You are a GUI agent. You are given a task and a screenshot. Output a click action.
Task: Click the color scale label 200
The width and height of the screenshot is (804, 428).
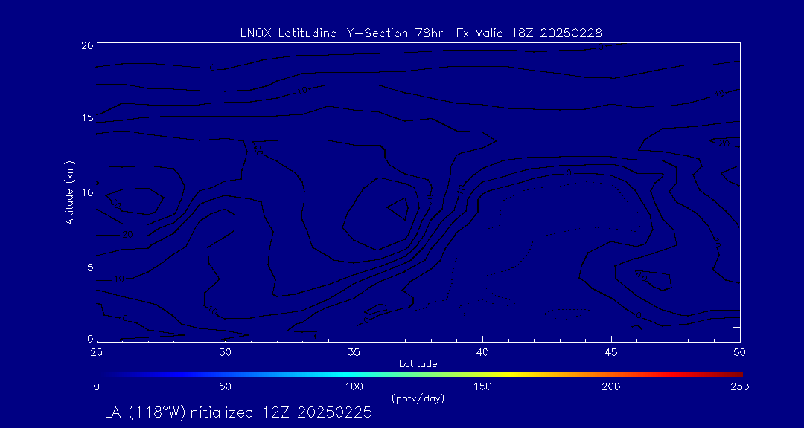point(611,386)
